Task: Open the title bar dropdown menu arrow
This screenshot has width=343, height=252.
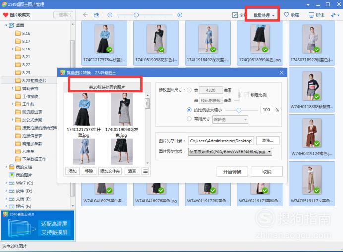Action: pos(308,5)
